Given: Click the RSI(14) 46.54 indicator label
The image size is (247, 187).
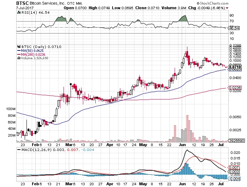Looking at the screenshot, I should 35,12.
